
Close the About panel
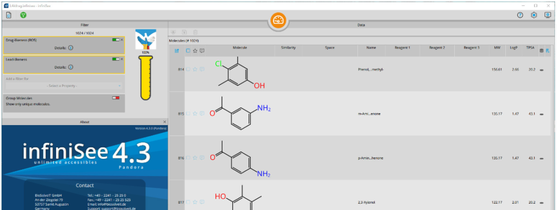pos(164,122)
